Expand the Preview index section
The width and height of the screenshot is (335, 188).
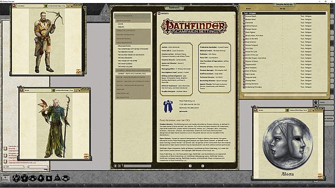(x=133, y=89)
